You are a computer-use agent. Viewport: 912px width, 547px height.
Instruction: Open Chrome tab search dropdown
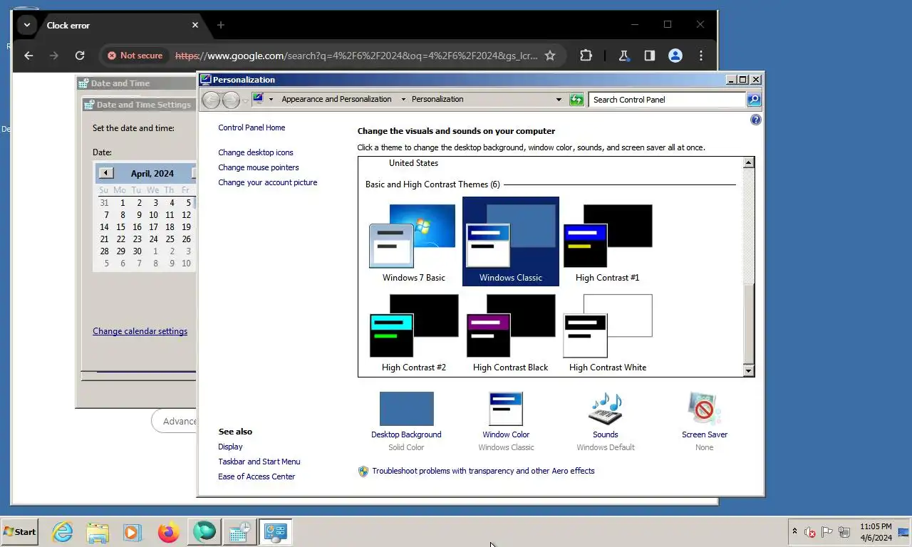click(x=26, y=25)
